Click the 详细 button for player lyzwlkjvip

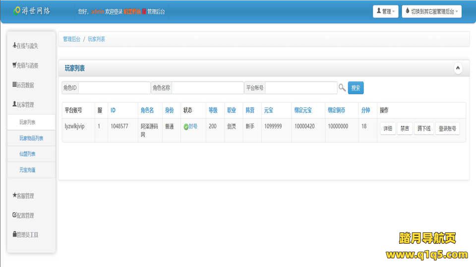tap(387, 129)
